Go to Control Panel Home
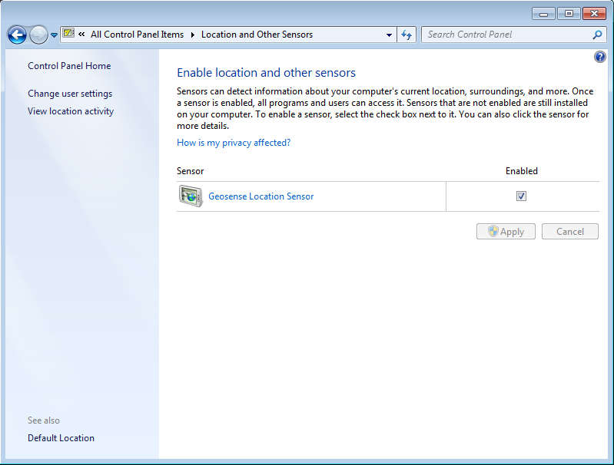Image resolution: width=614 pixels, height=465 pixels. [x=69, y=66]
